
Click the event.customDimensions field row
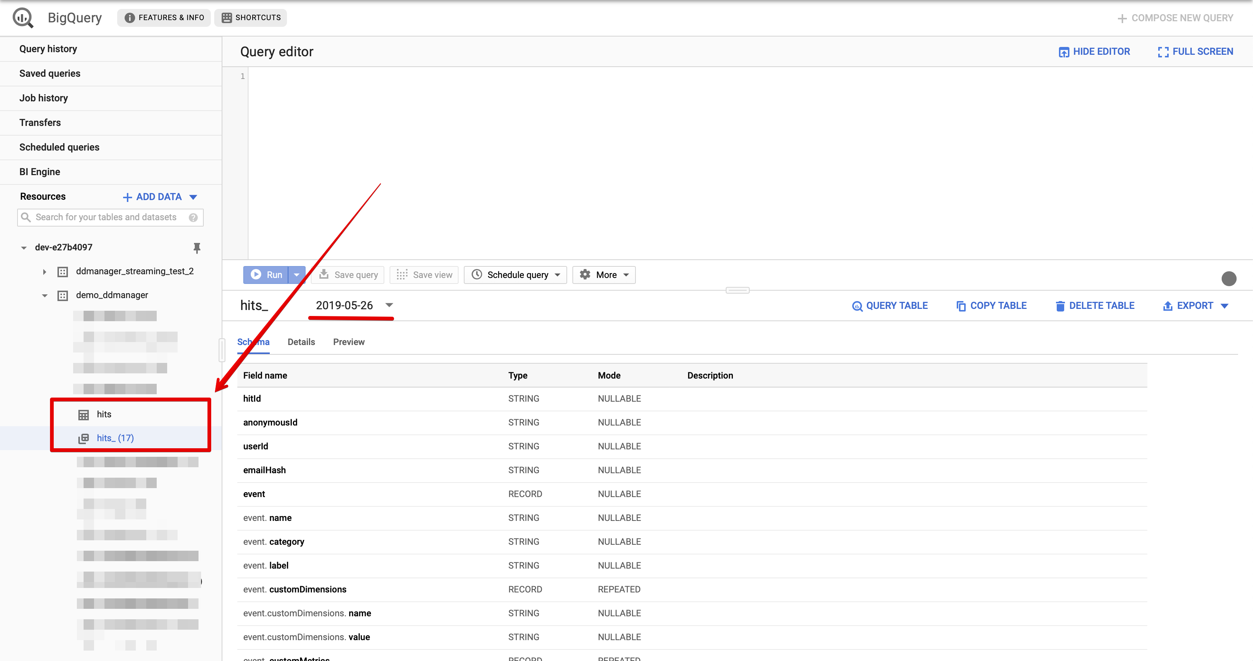tap(692, 589)
